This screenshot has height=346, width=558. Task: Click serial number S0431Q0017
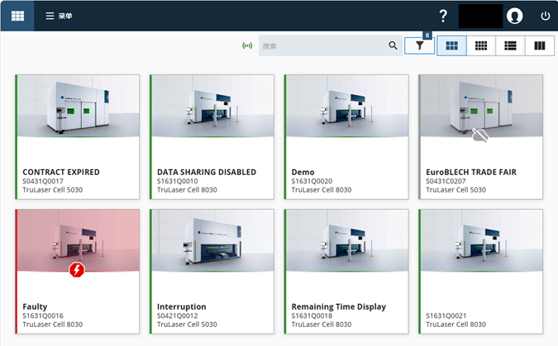pyautogui.click(x=43, y=182)
